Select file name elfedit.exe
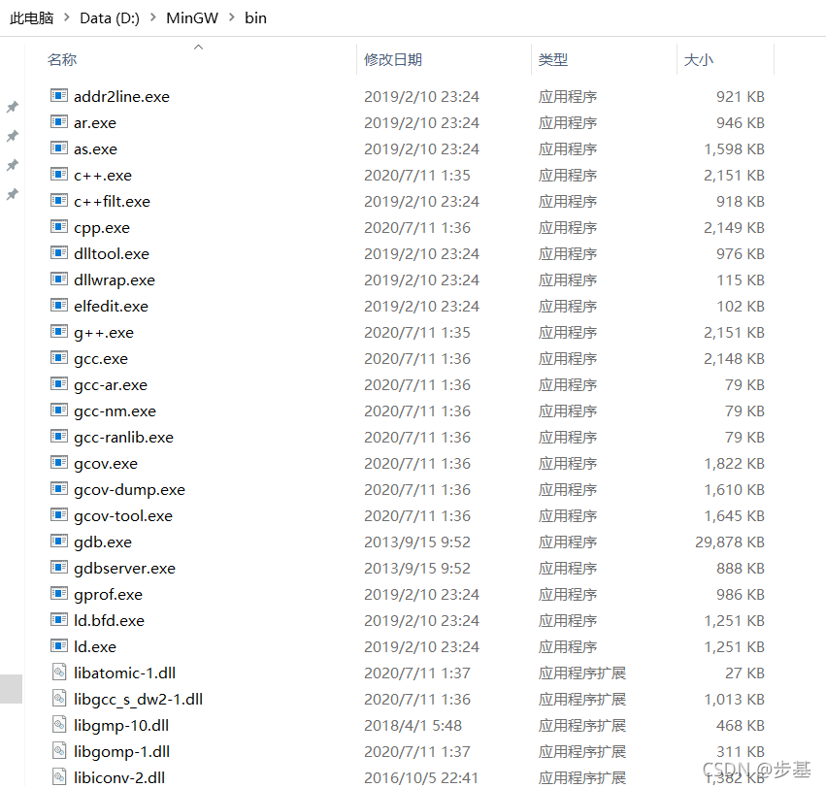 point(112,306)
